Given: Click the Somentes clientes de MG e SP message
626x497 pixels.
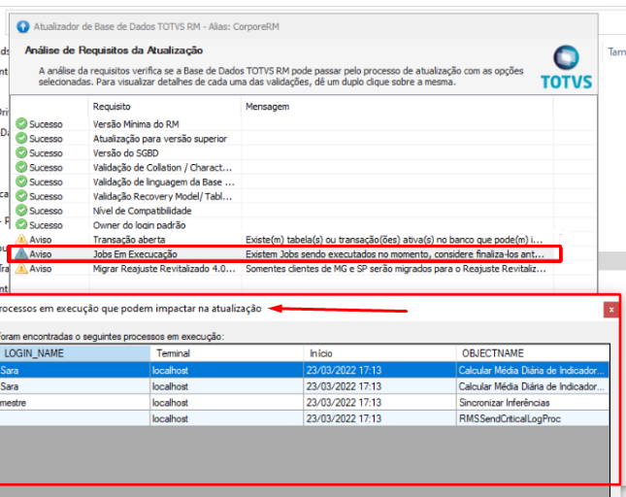Looking at the screenshot, I should 396,269.
